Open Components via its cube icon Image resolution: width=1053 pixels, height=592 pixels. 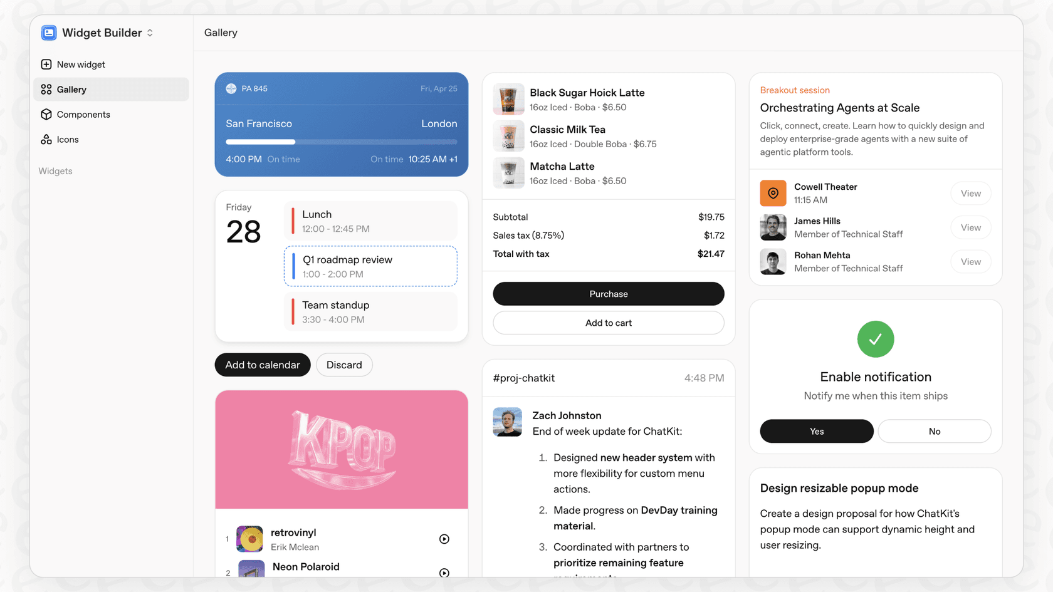tap(46, 114)
